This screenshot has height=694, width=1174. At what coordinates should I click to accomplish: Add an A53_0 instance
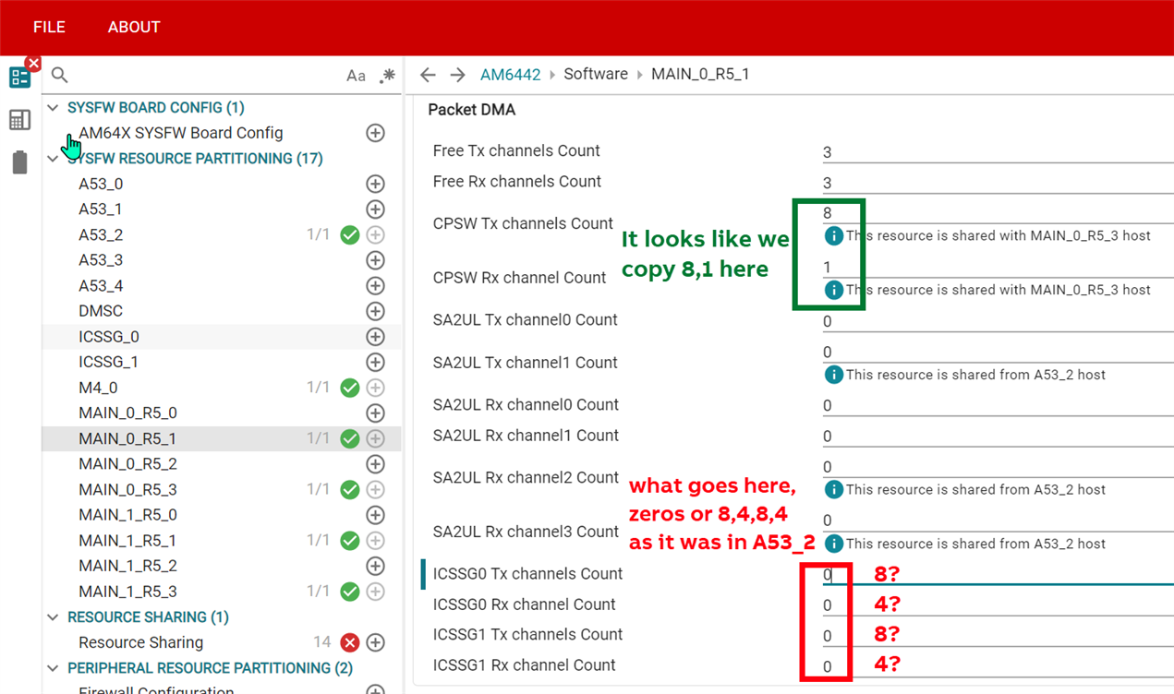pyautogui.click(x=375, y=185)
